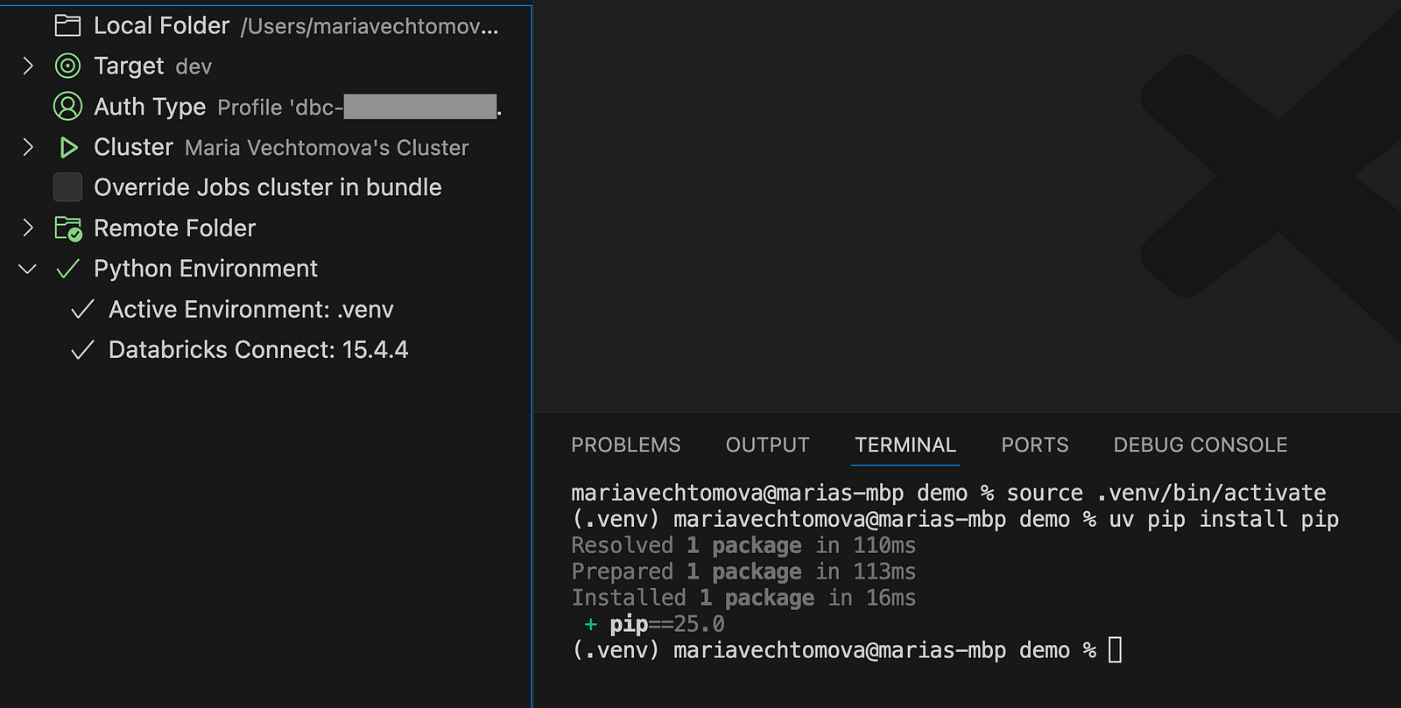Click the 'uv pip install pip' terminal command
The image size is (1401, 708).
pyautogui.click(x=1223, y=519)
